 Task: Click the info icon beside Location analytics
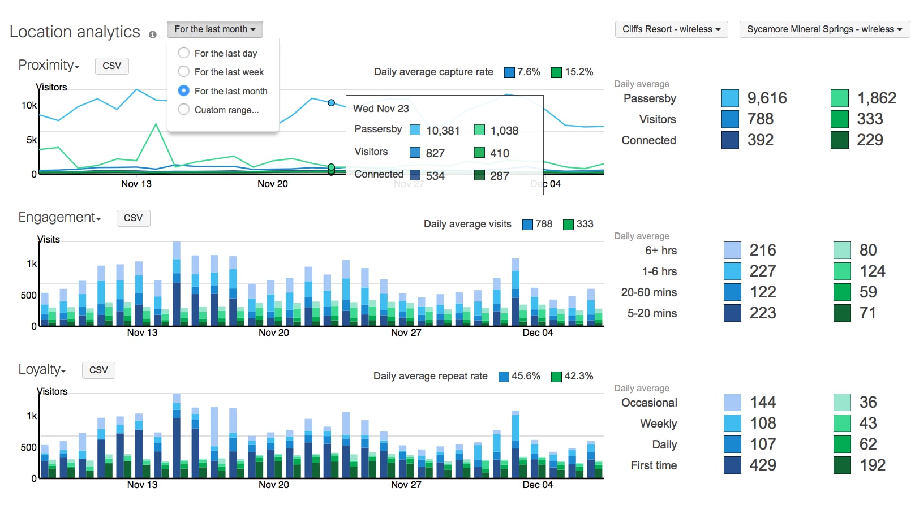click(x=152, y=34)
